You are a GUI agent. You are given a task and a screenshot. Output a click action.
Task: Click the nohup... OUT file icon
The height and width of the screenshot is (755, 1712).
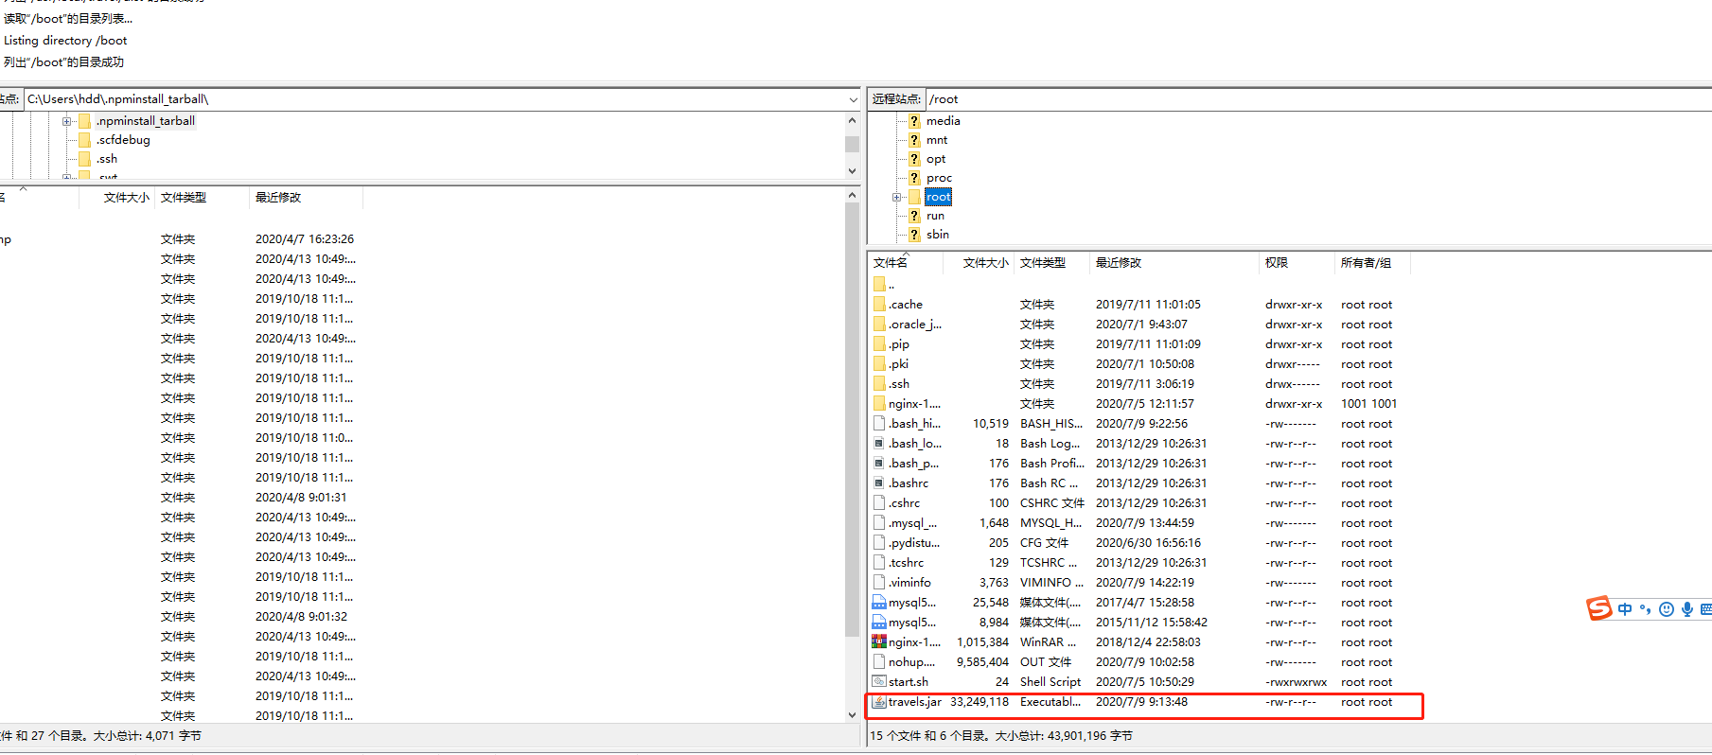(879, 662)
